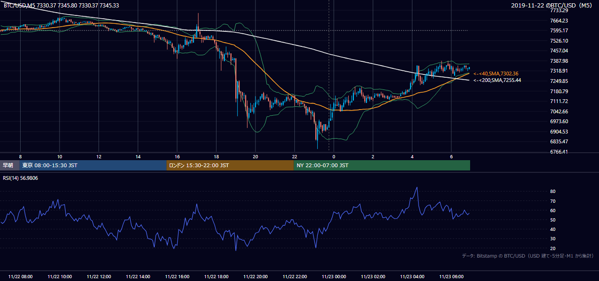
Task: Click RSI axis level 30
Action: pos(553,239)
